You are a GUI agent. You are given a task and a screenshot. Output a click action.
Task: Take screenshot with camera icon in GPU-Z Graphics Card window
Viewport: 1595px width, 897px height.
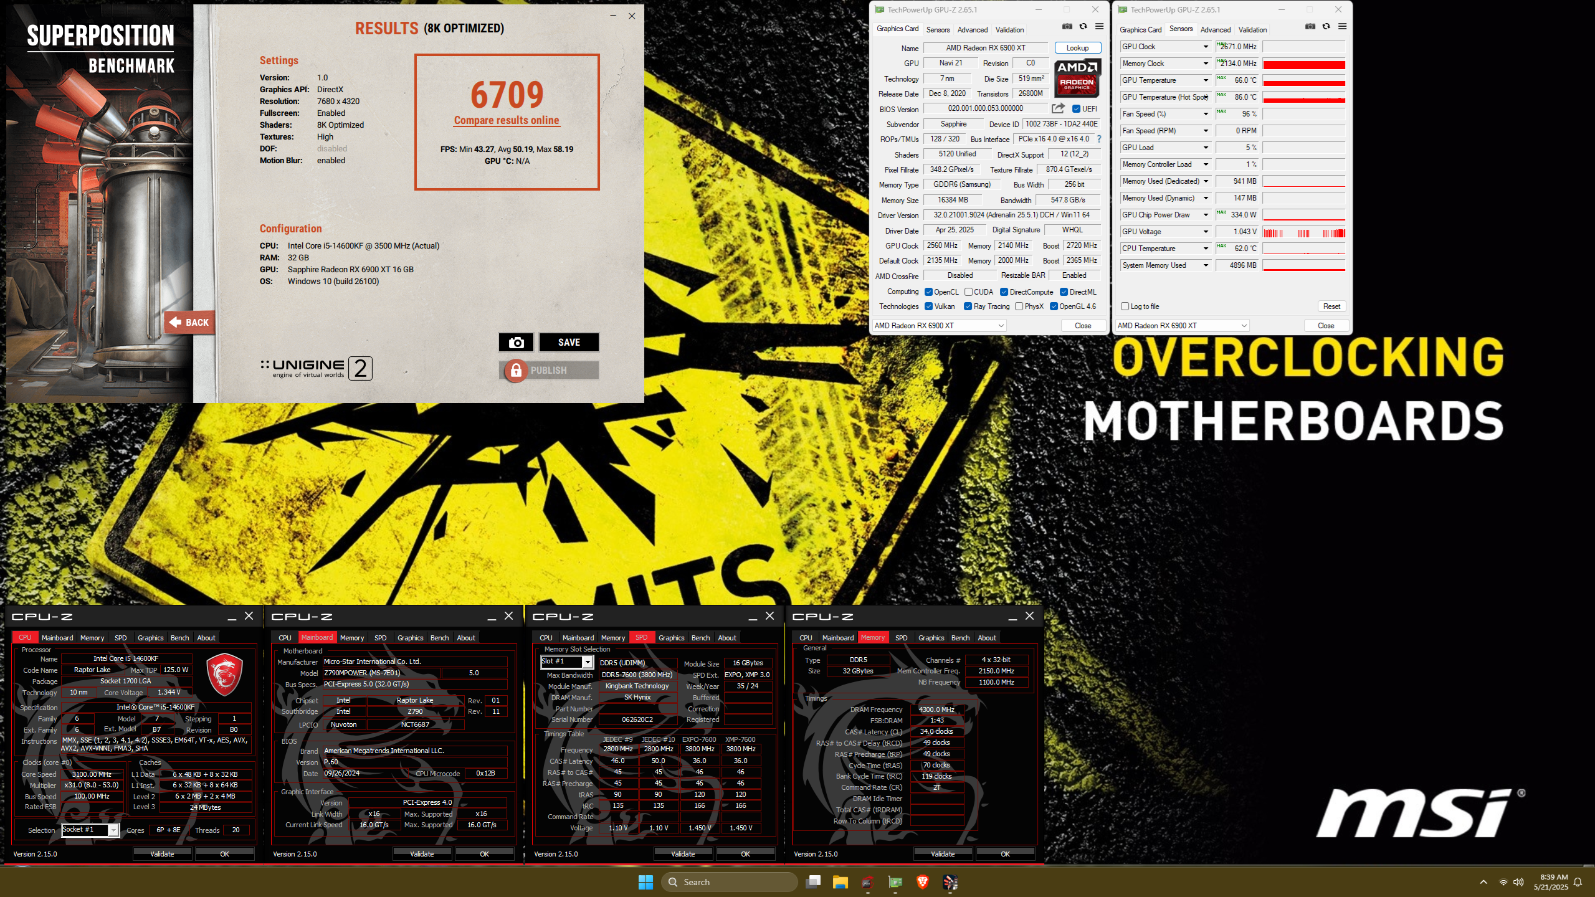1067,26
